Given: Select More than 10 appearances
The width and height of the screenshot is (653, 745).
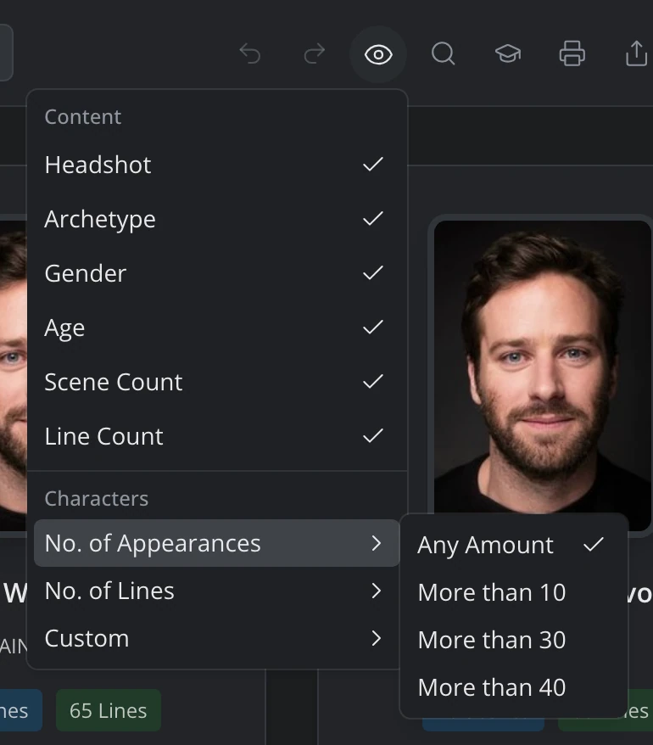Looking at the screenshot, I should click(514, 592).
